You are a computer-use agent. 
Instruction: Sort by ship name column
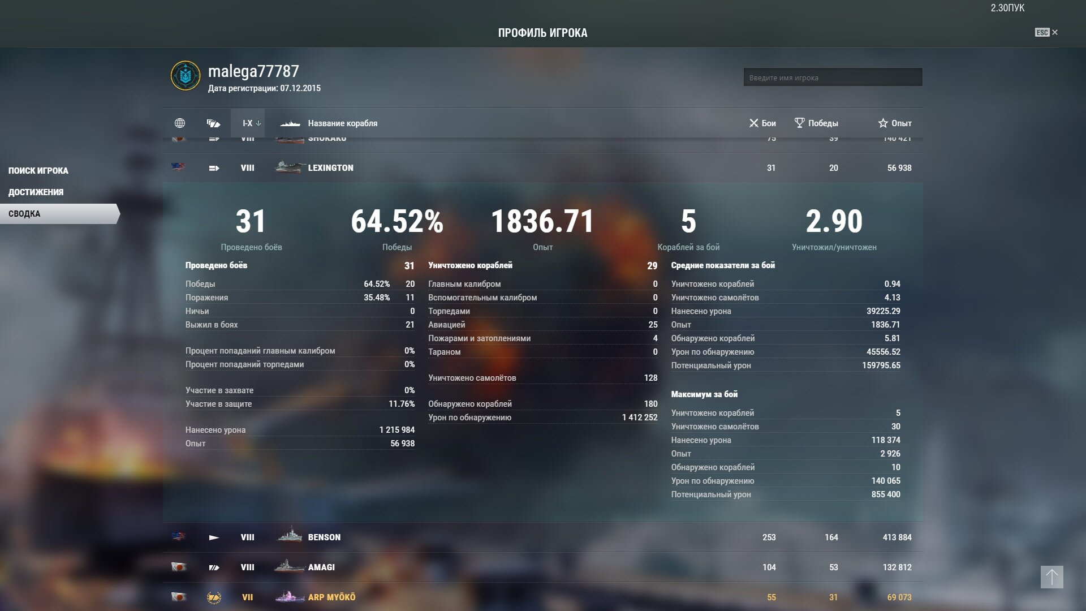[342, 123]
